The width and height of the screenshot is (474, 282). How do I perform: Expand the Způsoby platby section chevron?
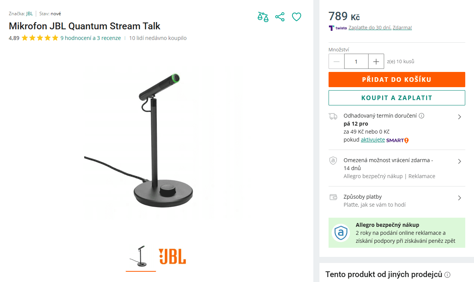click(x=460, y=197)
